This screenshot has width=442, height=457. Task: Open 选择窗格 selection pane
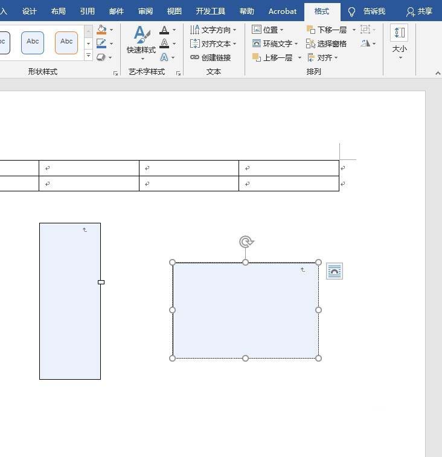326,43
